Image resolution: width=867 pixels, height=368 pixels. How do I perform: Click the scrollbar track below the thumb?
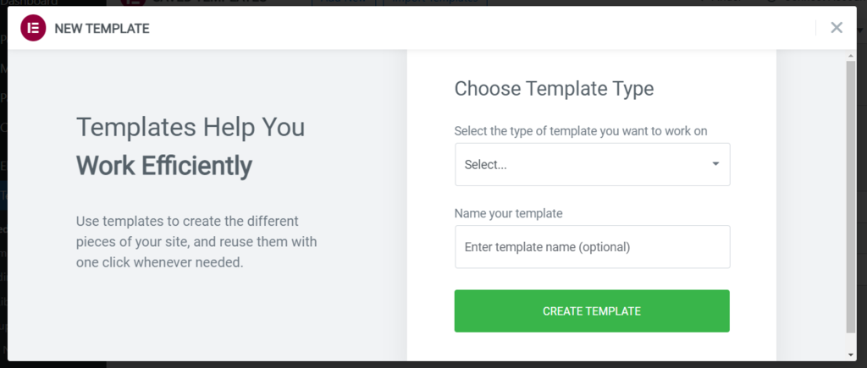click(851, 341)
